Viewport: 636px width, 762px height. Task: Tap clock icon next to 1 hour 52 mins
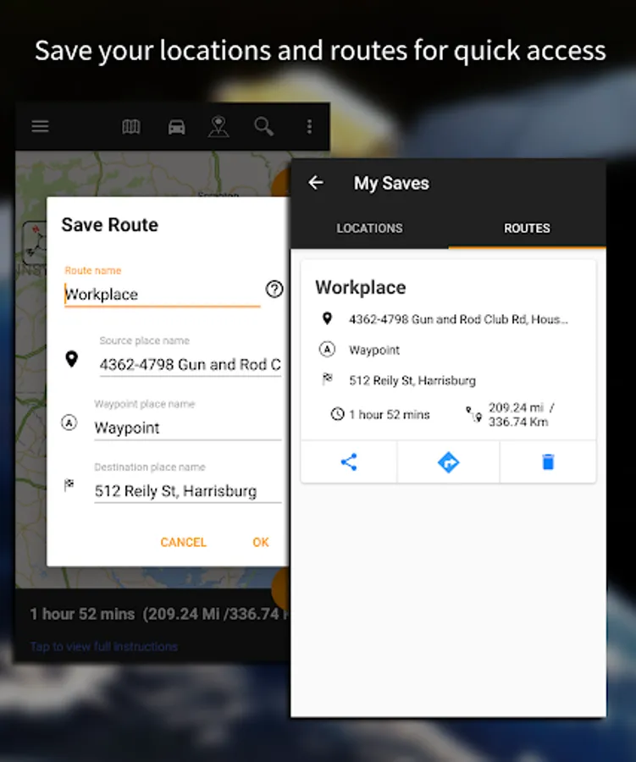click(337, 414)
